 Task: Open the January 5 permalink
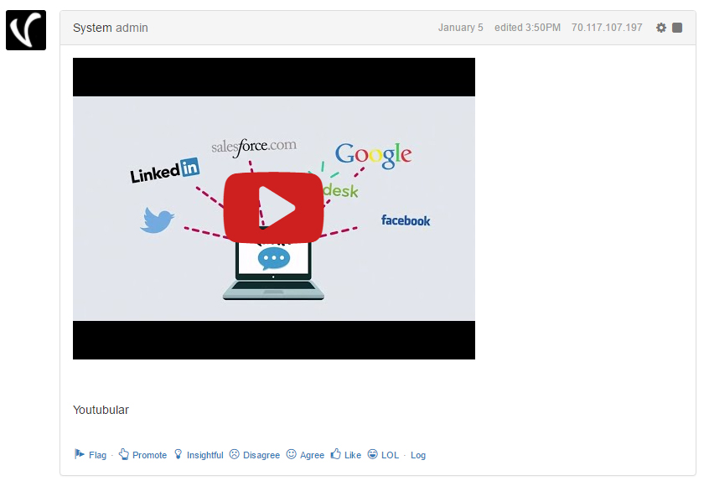460,28
